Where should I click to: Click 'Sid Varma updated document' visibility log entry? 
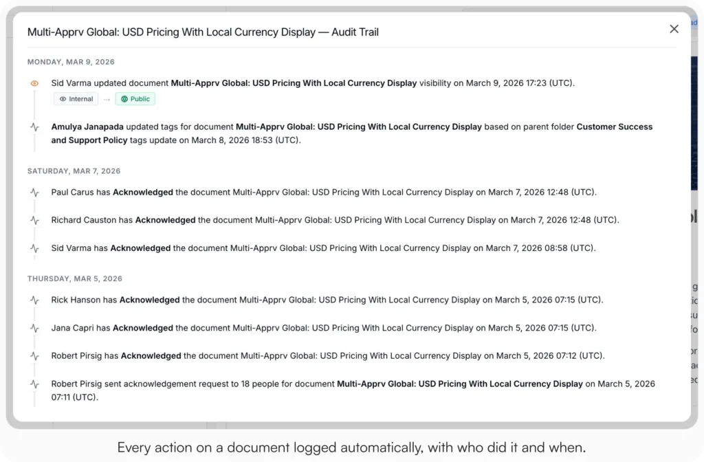313,83
